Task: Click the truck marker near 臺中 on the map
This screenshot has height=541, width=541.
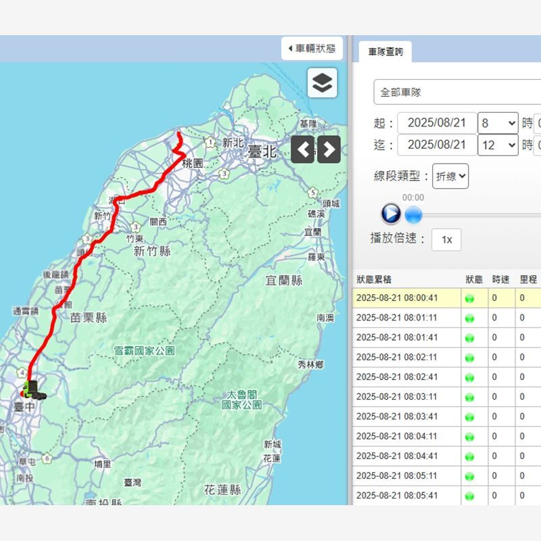Action: click(x=32, y=390)
